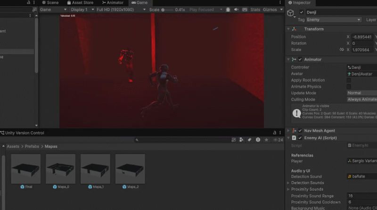This screenshot has width=377, height=210.
Task: Edit the Position X value
Action: 362,37
